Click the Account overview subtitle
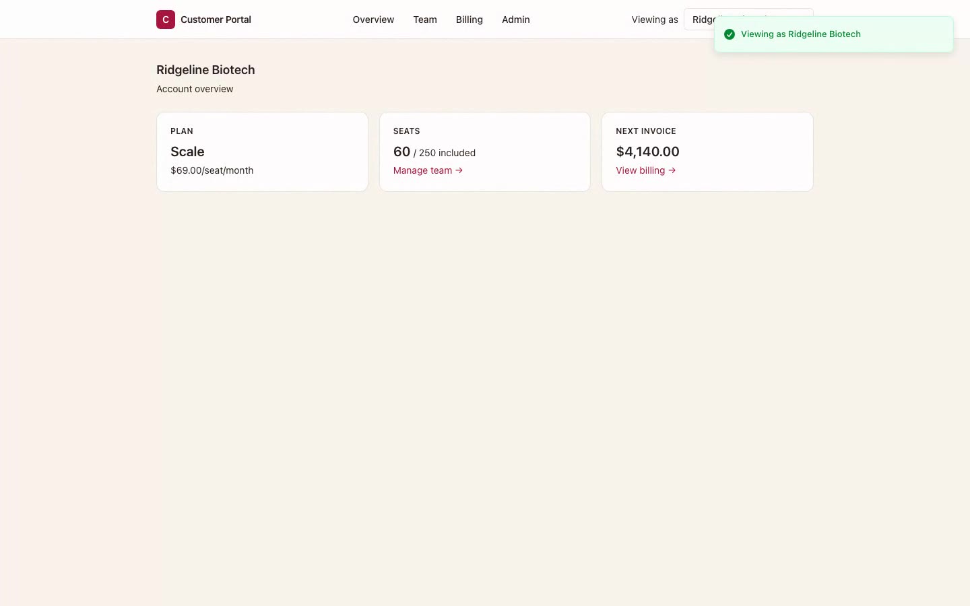Viewport: 970px width, 606px height. point(195,89)
